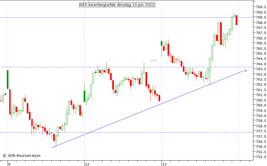This screenshot has height=166, width=267.
Task: Click the chart title 'AEX kwartiergrafiek dinsdag 13 jun 2023'
Action: pyautogui.click(x=117, y=5)
